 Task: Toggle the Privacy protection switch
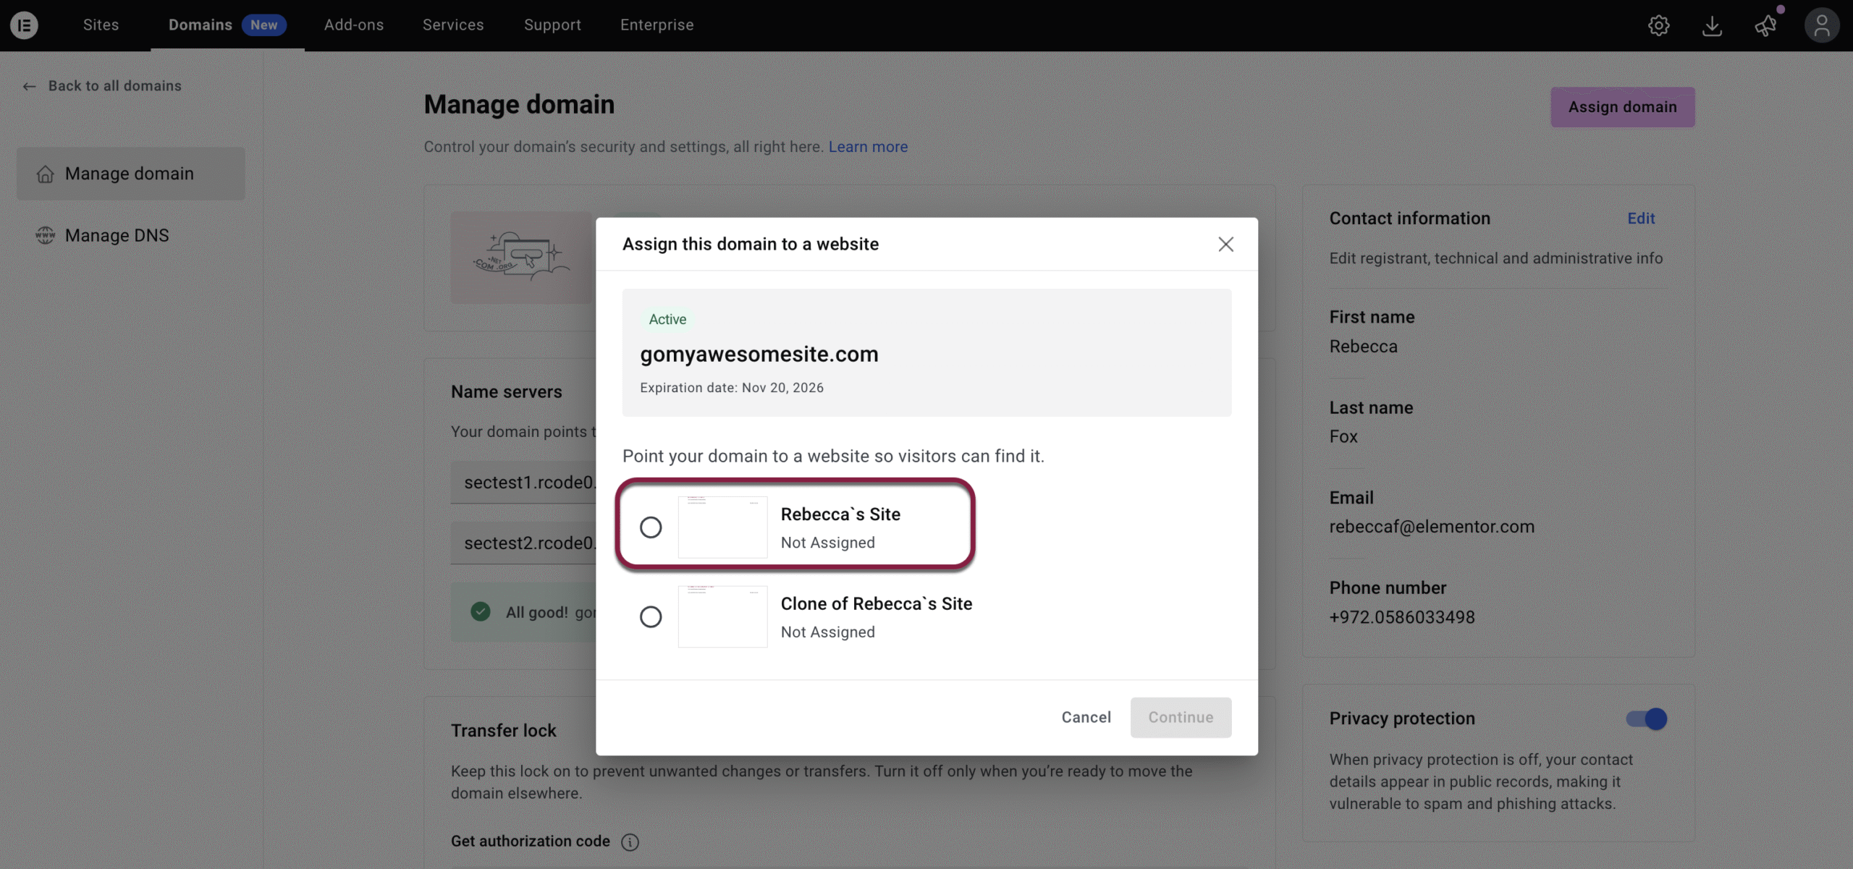click(1646, 718)
